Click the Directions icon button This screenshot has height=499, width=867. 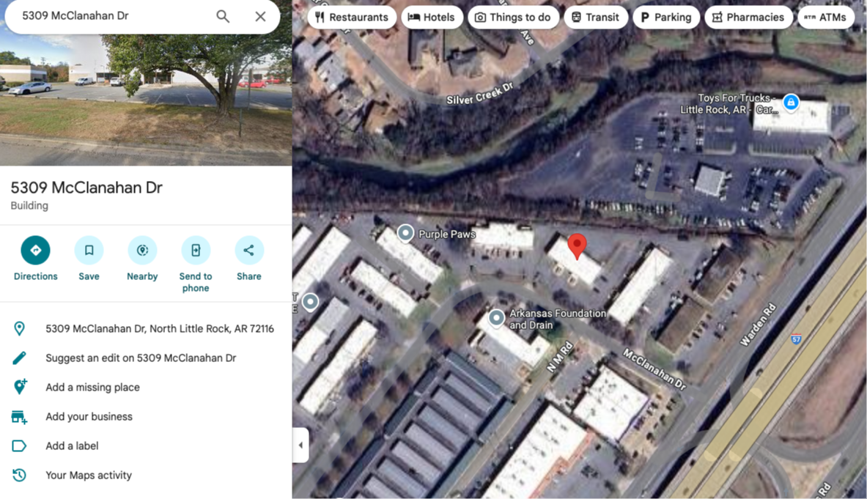(35, 251)
